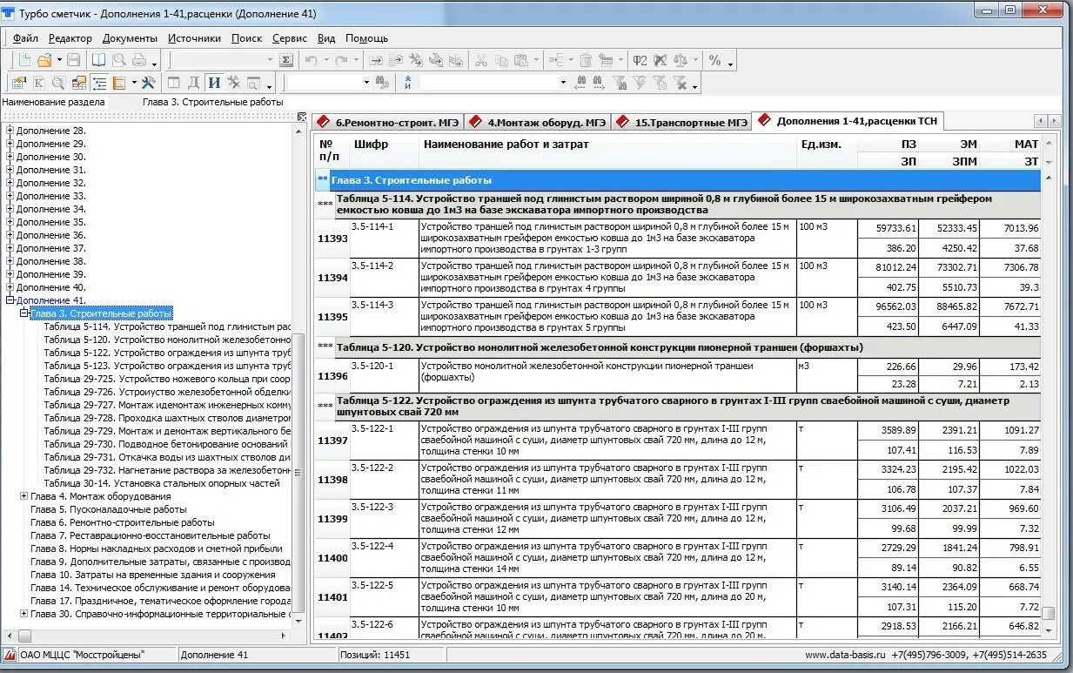Select row 3.5-114-2 cipher cell

pyautogui.click(x=385, y=278)
